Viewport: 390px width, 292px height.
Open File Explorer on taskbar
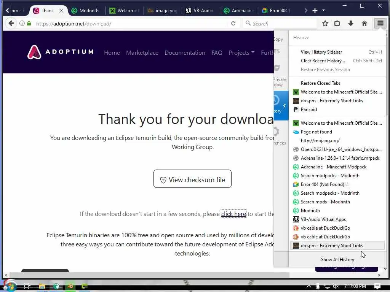[42, 286]
